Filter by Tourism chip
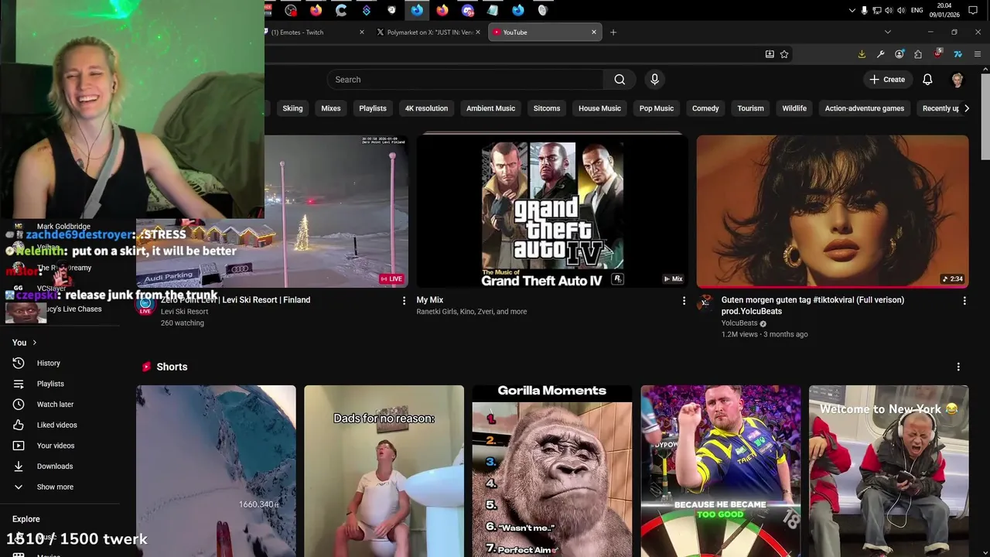The height and width of the screenshot is (557, 990). pos(750,108)
